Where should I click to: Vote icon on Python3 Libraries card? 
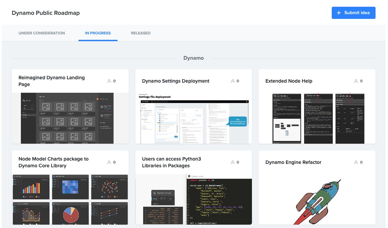tap(233, 162)
